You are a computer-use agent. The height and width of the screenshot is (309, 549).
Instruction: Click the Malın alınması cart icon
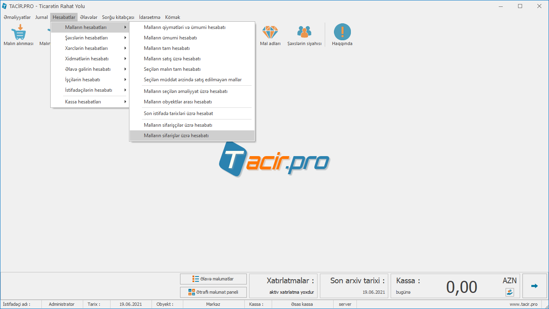(18, 32)
